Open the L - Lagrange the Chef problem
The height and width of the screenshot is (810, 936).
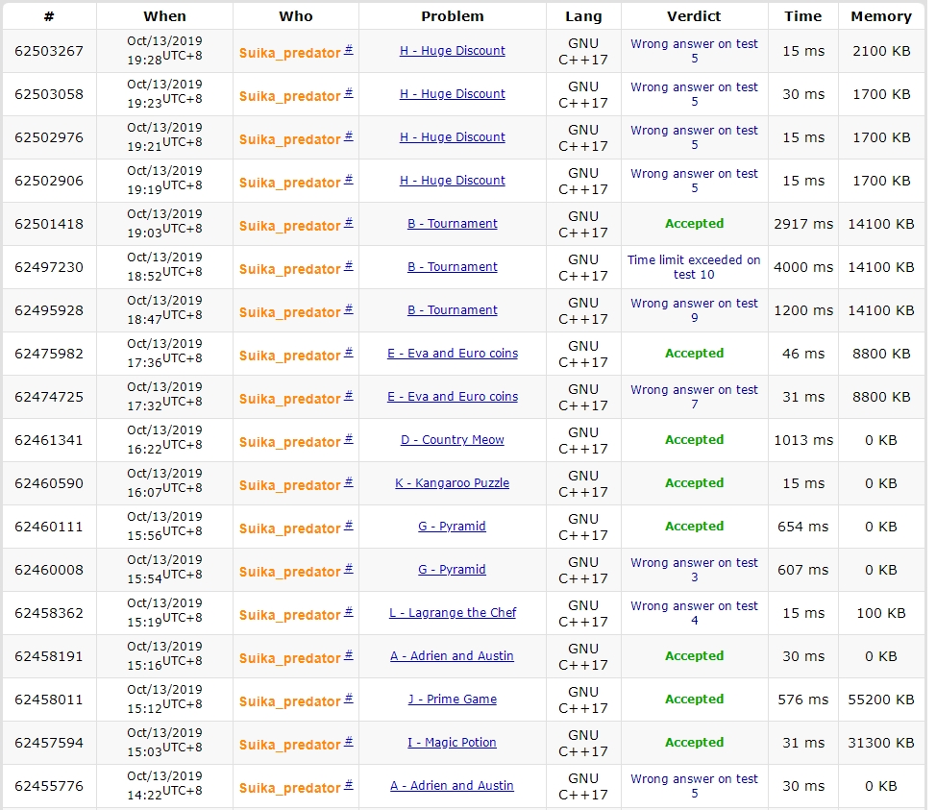[x=452, y=613]
